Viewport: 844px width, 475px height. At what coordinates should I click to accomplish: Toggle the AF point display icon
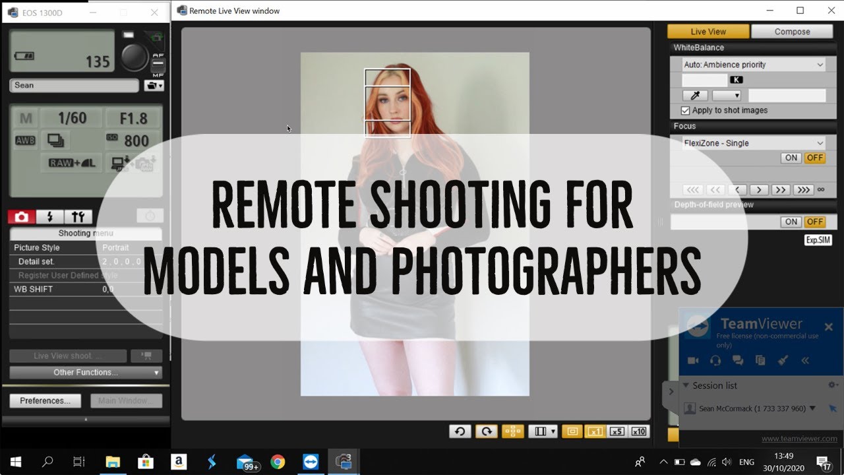click(x=513, y=431)
